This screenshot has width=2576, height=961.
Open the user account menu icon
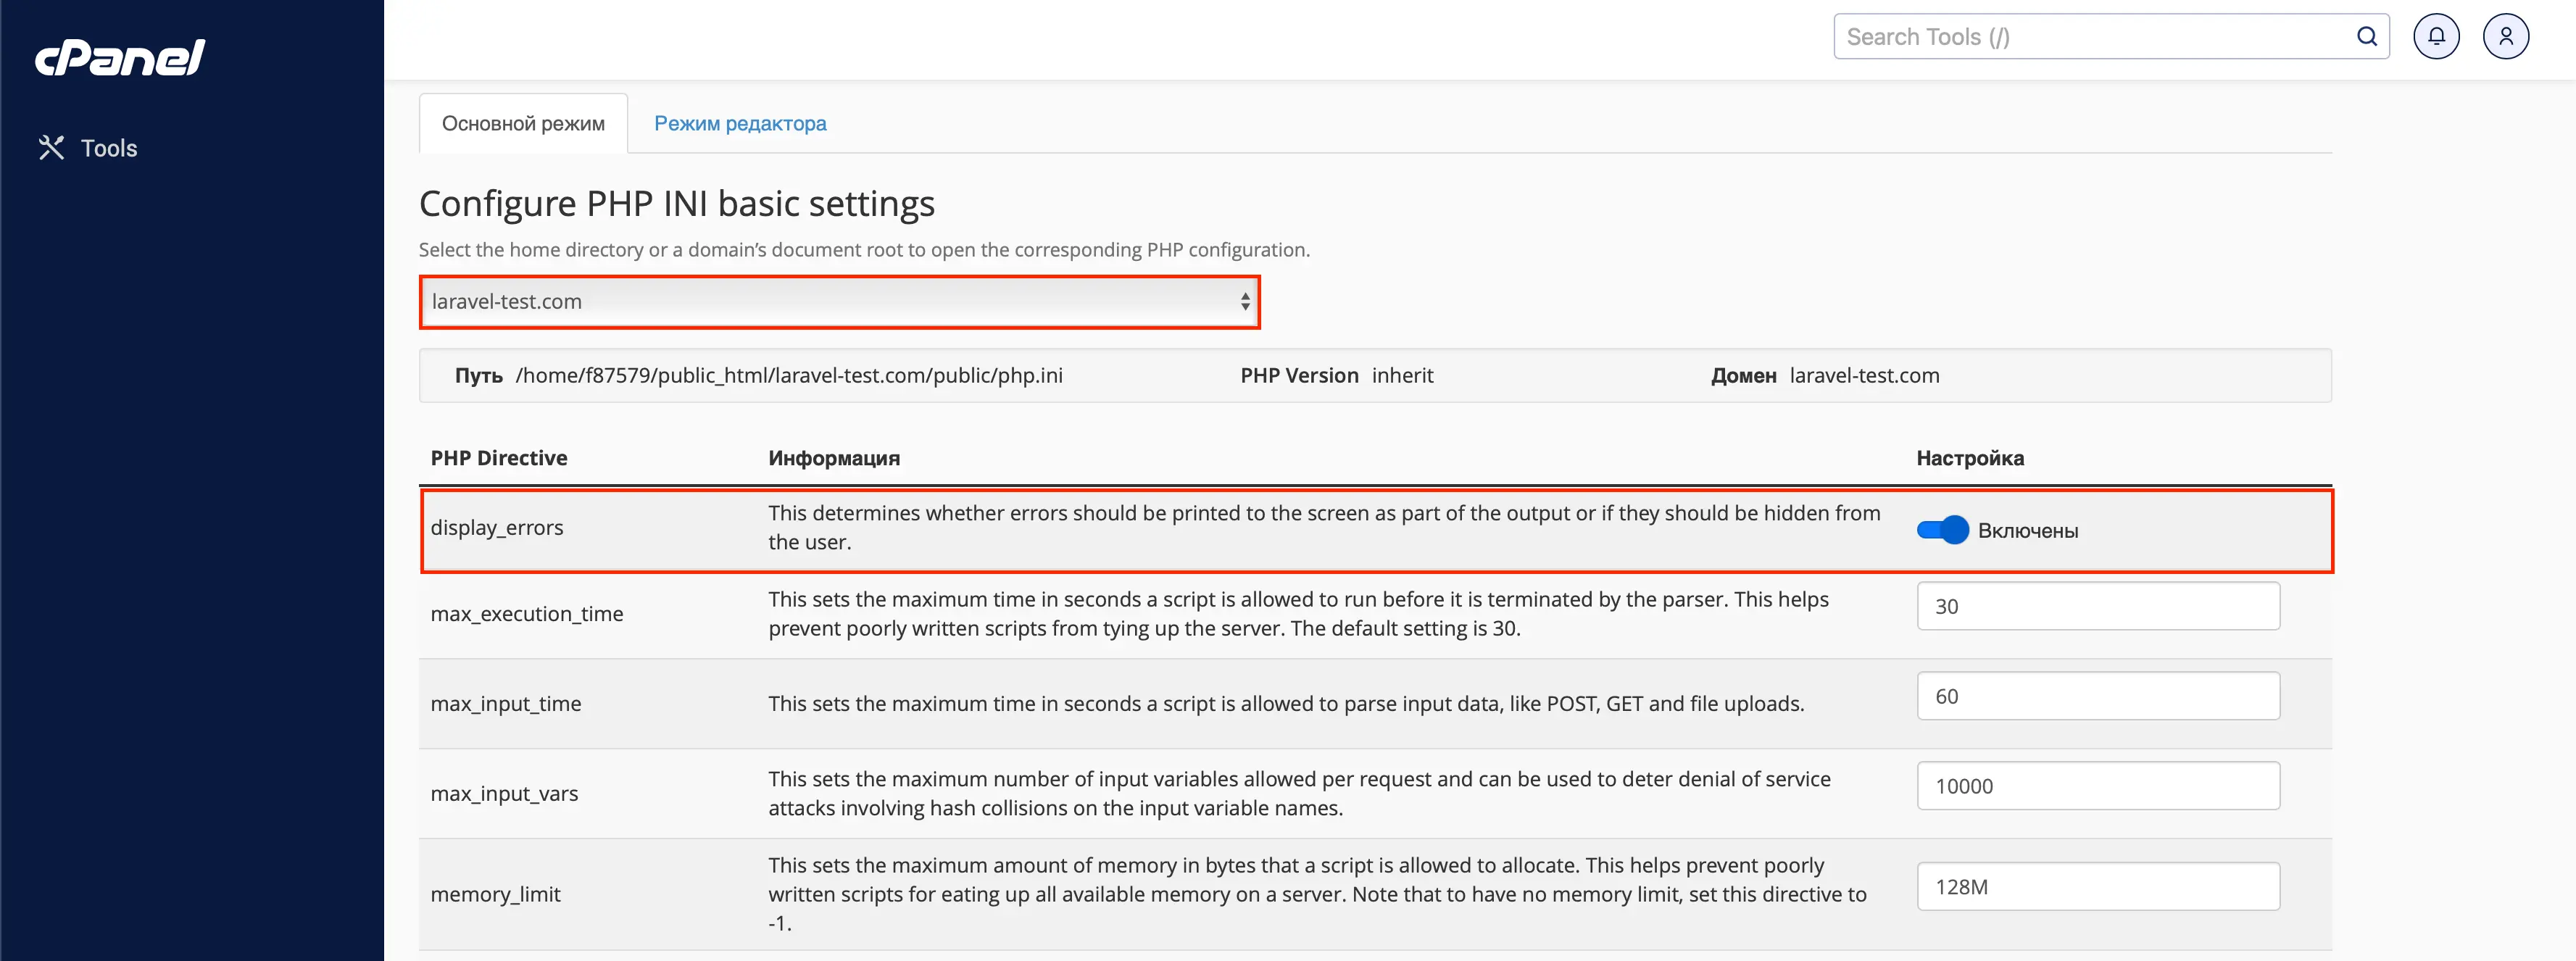pyautogui.click(x=2505, y=37)
